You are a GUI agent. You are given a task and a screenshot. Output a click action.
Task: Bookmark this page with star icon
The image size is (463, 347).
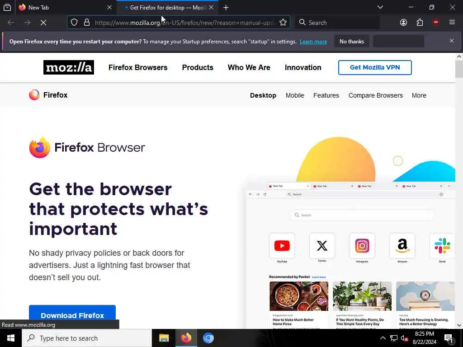[283, 23]
